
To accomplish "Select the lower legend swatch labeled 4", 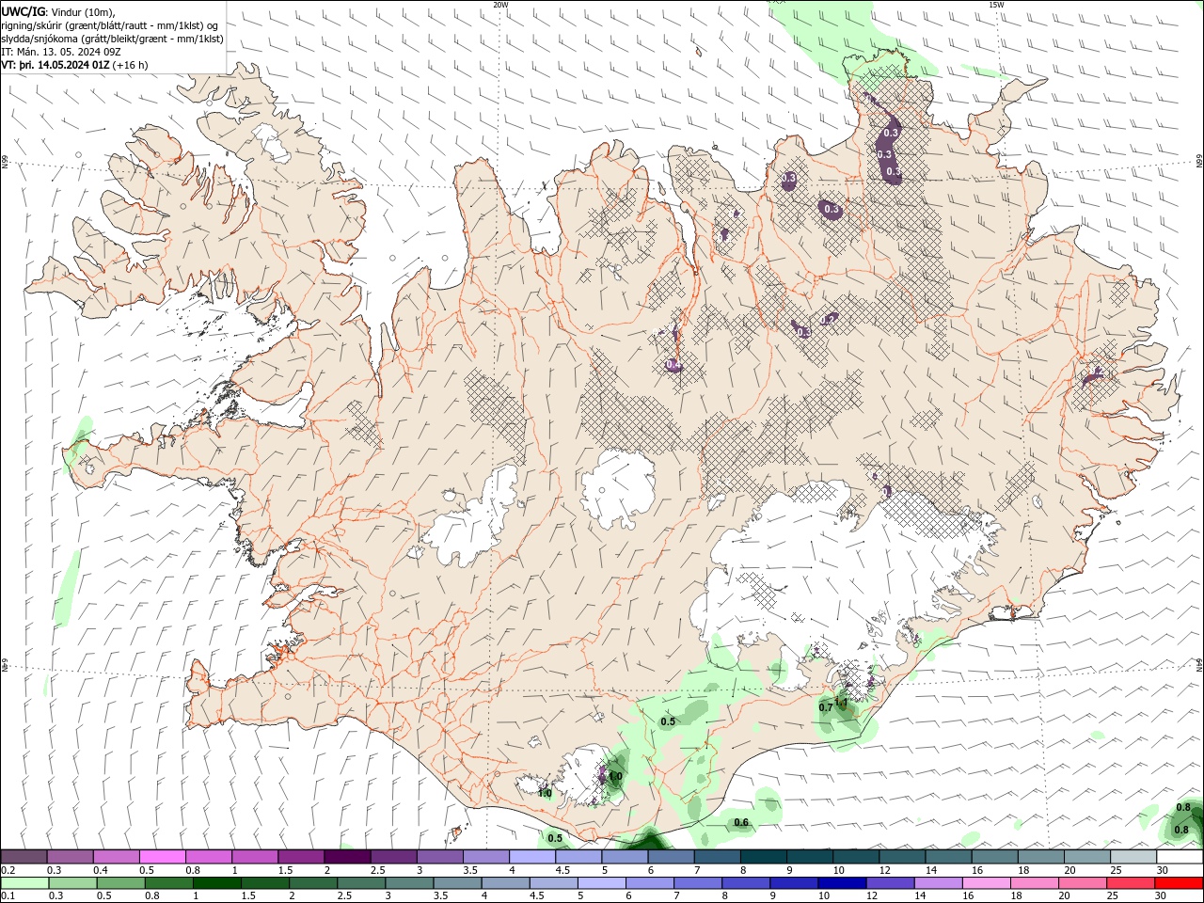I will (504, 883).
